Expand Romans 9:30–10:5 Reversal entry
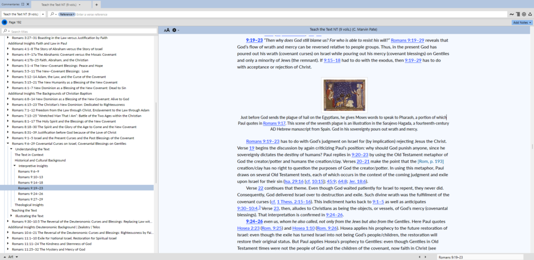The height and width of the screenshot is (260, 534). (8, 221)
